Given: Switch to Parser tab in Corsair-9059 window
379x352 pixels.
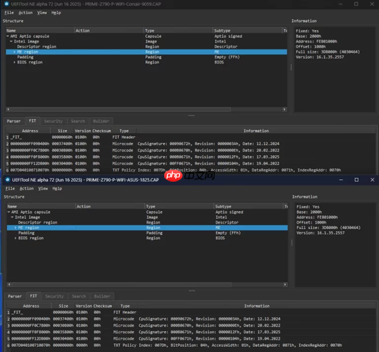Looking at the screenshot, I should (14, 121).
